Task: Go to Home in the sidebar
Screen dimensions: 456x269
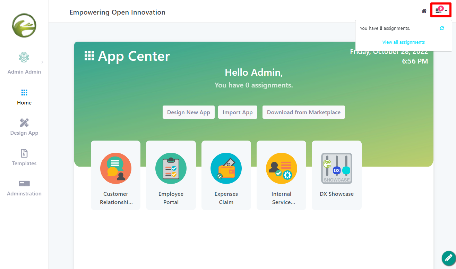Action: [24, 97]
